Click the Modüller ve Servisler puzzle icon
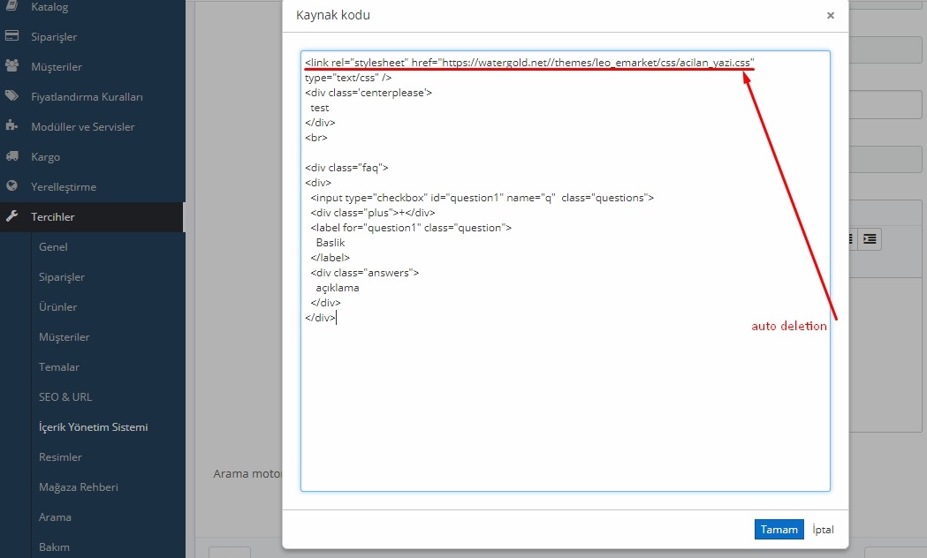This screenshot has width=927, height=558. (11, 125)
